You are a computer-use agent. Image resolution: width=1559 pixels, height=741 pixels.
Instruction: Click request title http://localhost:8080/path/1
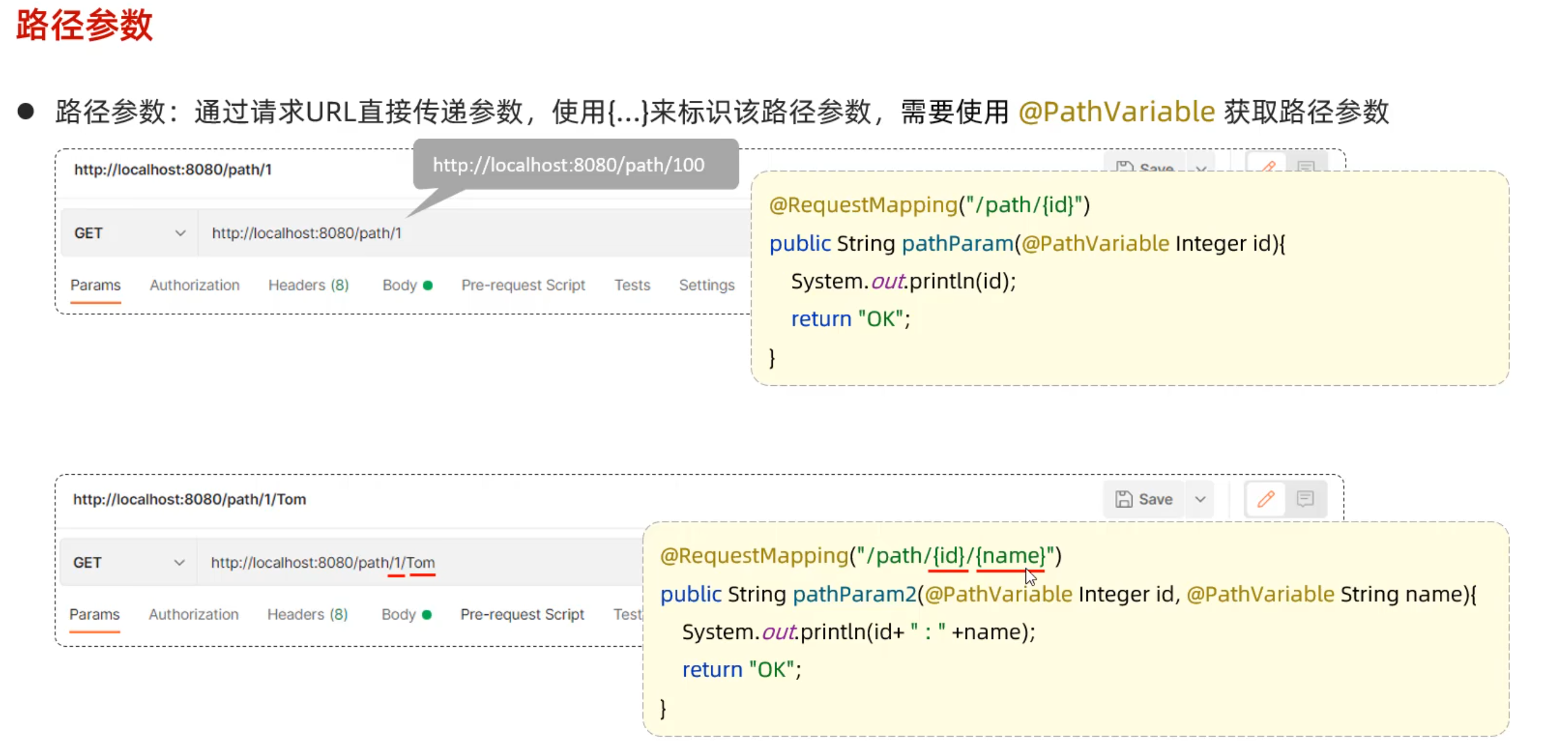point(173,169)
